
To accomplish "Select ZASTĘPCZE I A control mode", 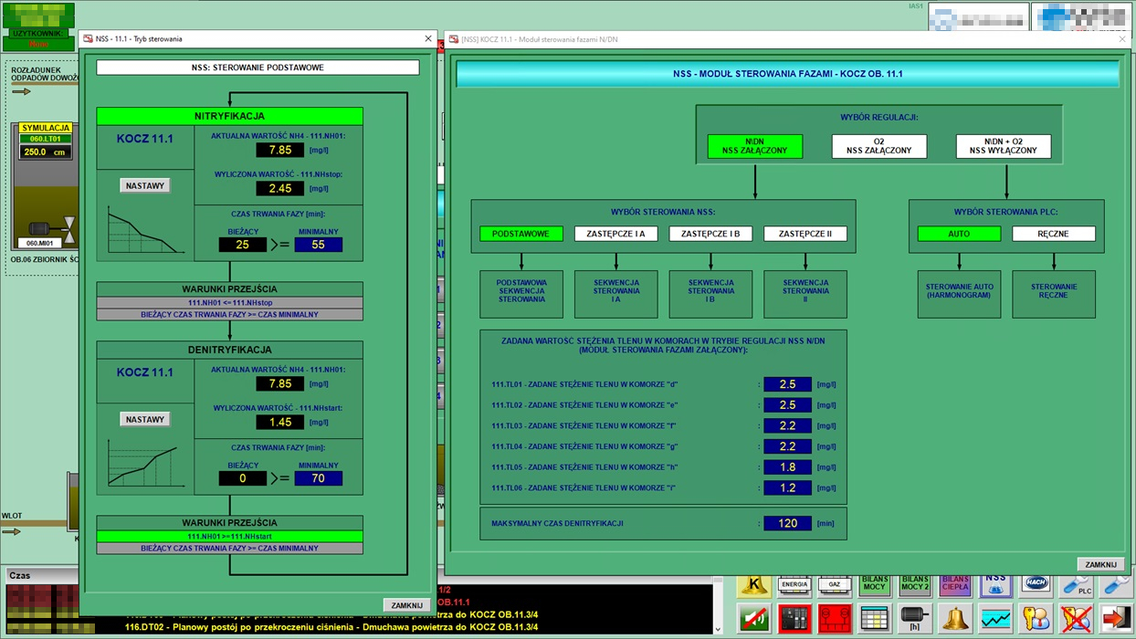I will tap(615, 234).
